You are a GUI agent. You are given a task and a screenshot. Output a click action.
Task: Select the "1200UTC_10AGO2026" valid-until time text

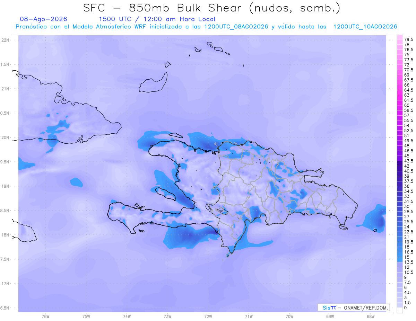365,27
